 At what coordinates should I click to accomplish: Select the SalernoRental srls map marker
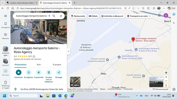119,57
